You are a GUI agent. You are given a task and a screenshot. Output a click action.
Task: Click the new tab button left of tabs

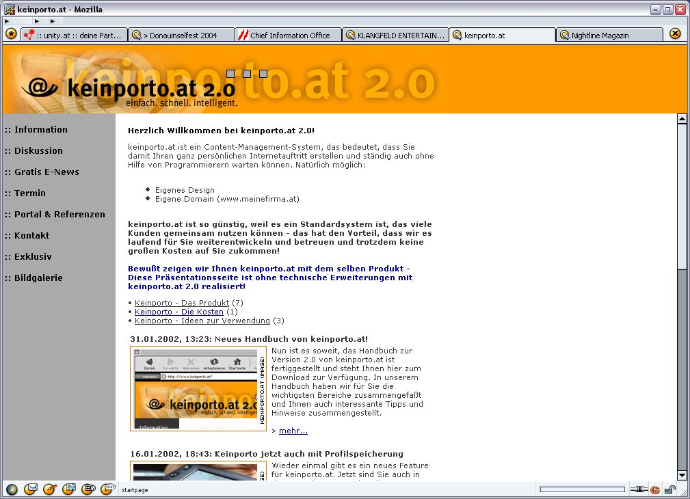pyautogui.click(x=12, y=34)
